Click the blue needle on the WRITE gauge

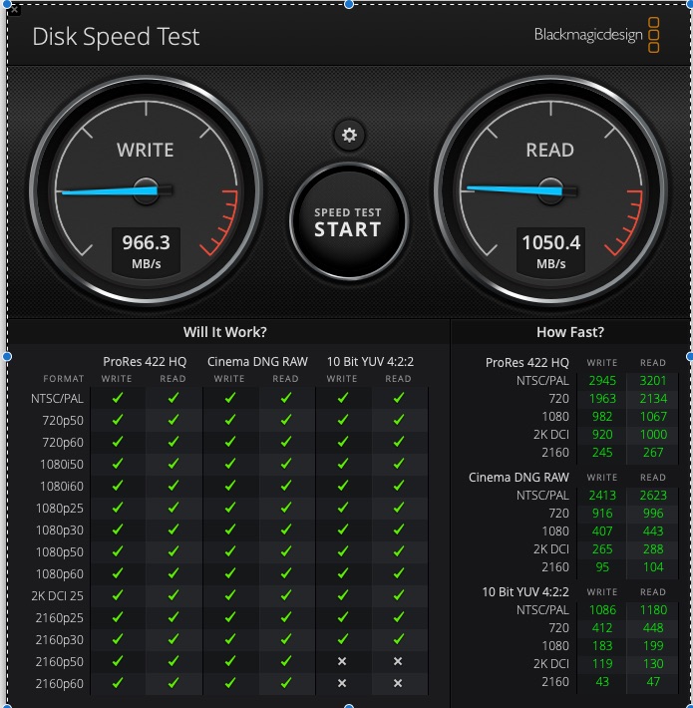tap(110, 191)
